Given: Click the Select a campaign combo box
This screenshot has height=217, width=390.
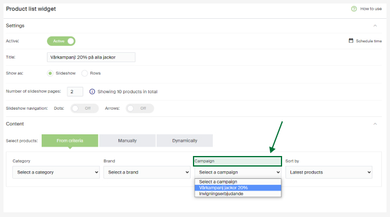Looking at the screenshot, I should [238, 172].
